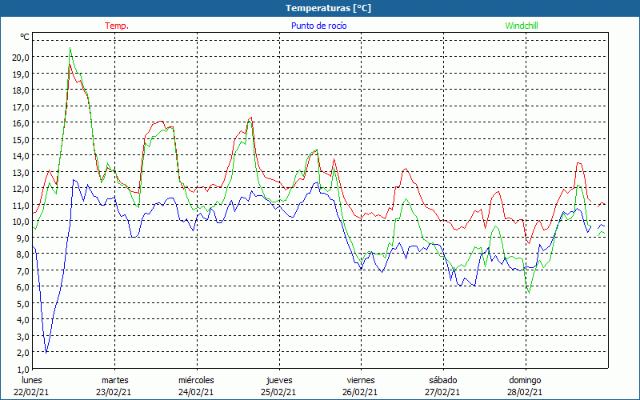The height and width of the screenshot is (400, 640).
Task: Click the '°C' unit label on the axis
Action: (x=25, y=37)
